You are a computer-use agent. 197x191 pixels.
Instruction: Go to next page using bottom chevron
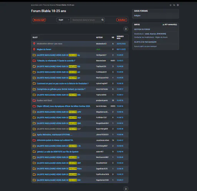point(126,189)
